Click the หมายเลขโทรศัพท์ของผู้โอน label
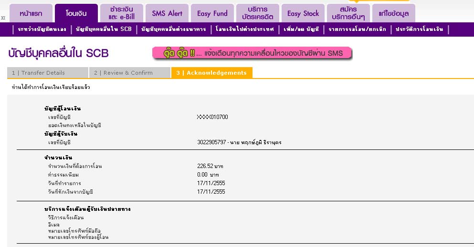The height and width of the screenshot is (247, 474). (78, 237)
